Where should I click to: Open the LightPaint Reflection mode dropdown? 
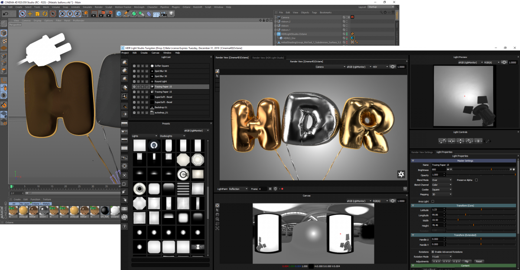click(x=238, y=189)
